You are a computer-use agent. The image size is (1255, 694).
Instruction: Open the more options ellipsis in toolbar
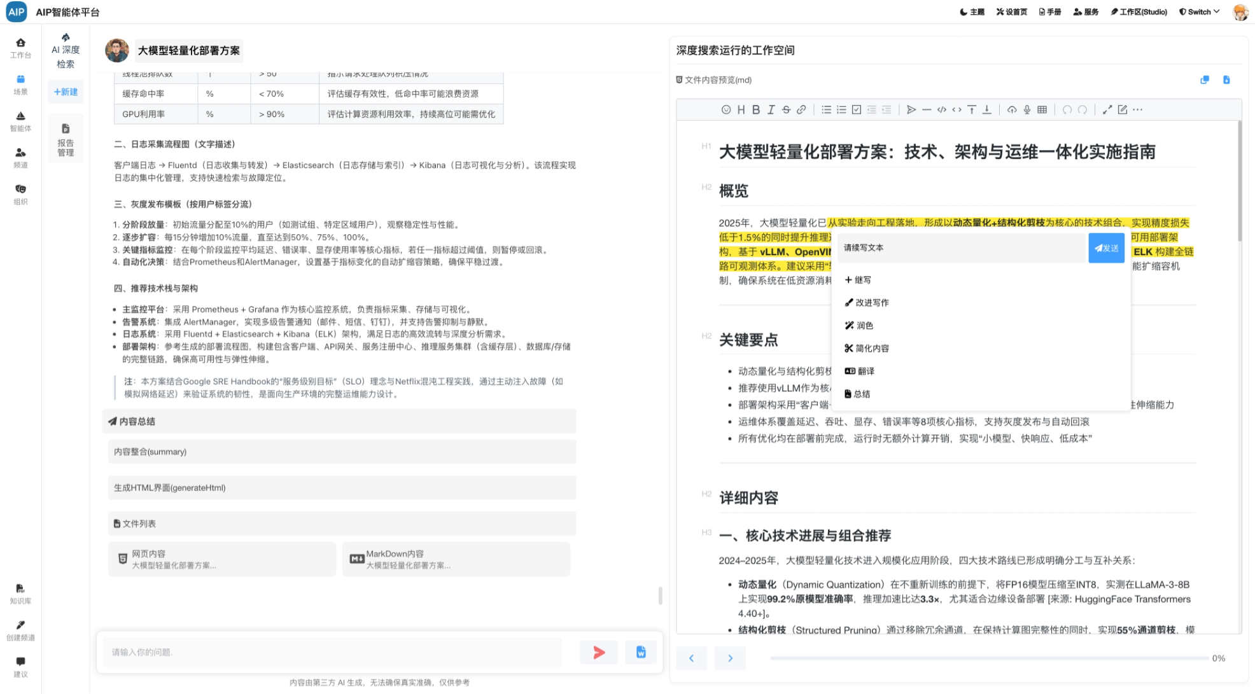(1137, 109)
